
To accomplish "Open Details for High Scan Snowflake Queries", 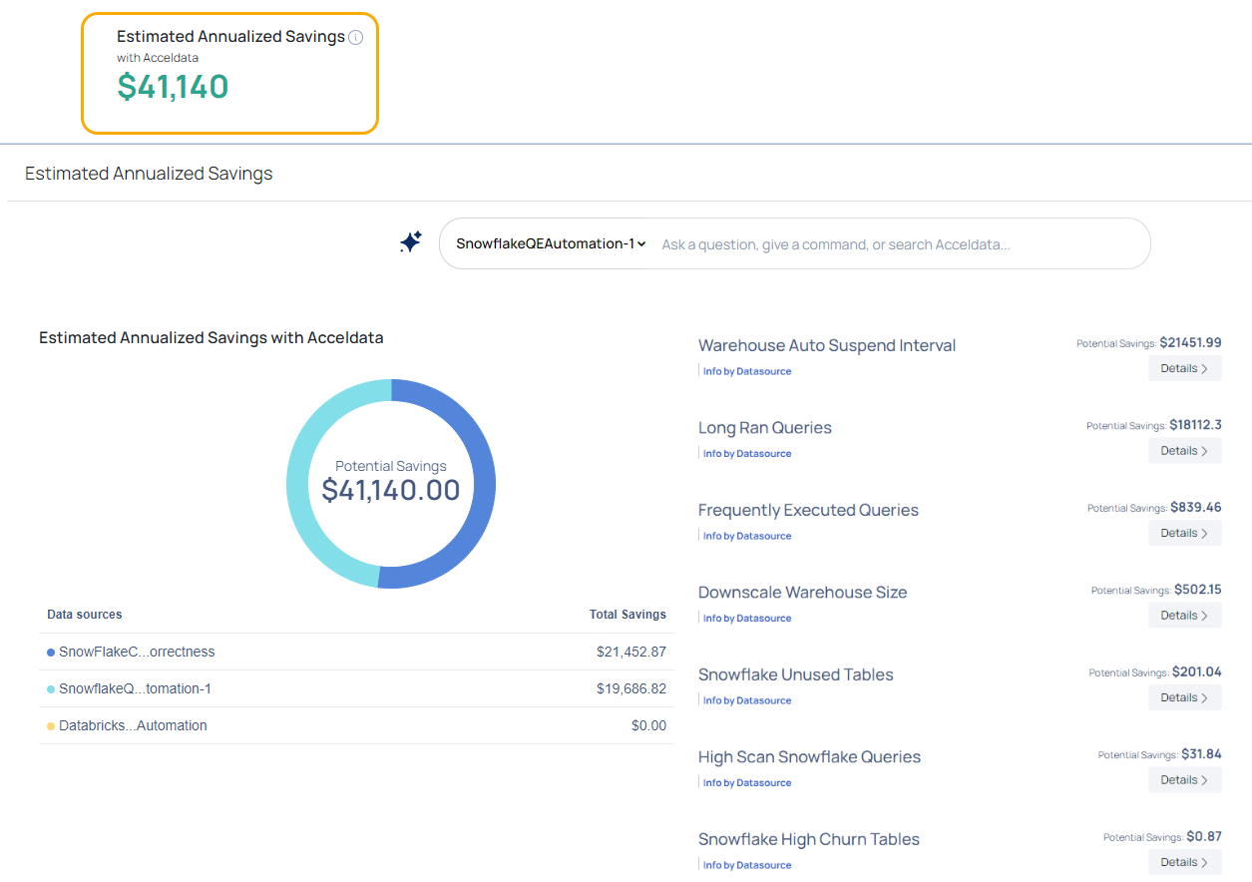I will (1184, 780).
